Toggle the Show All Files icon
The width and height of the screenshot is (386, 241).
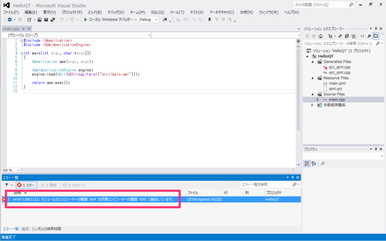tap(354, 36)
